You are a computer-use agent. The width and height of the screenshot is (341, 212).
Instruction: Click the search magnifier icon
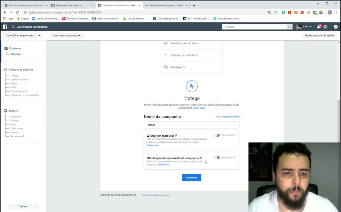click(289, 27)
